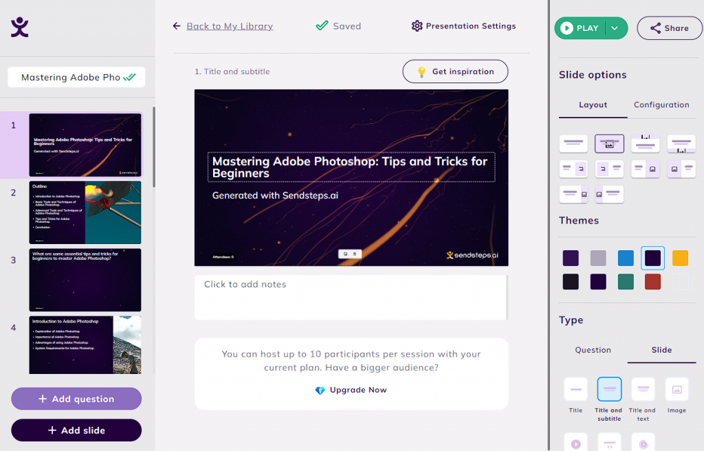Choose layout with narrow image strip right

click(x=573, y=194)
